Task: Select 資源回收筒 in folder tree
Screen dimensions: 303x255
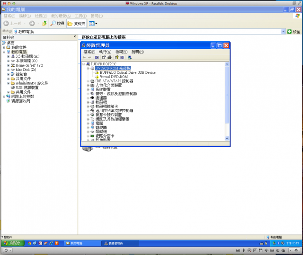Action: coord(21,101)
